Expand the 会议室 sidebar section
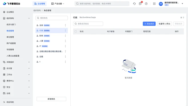 (x=29, y=68)
